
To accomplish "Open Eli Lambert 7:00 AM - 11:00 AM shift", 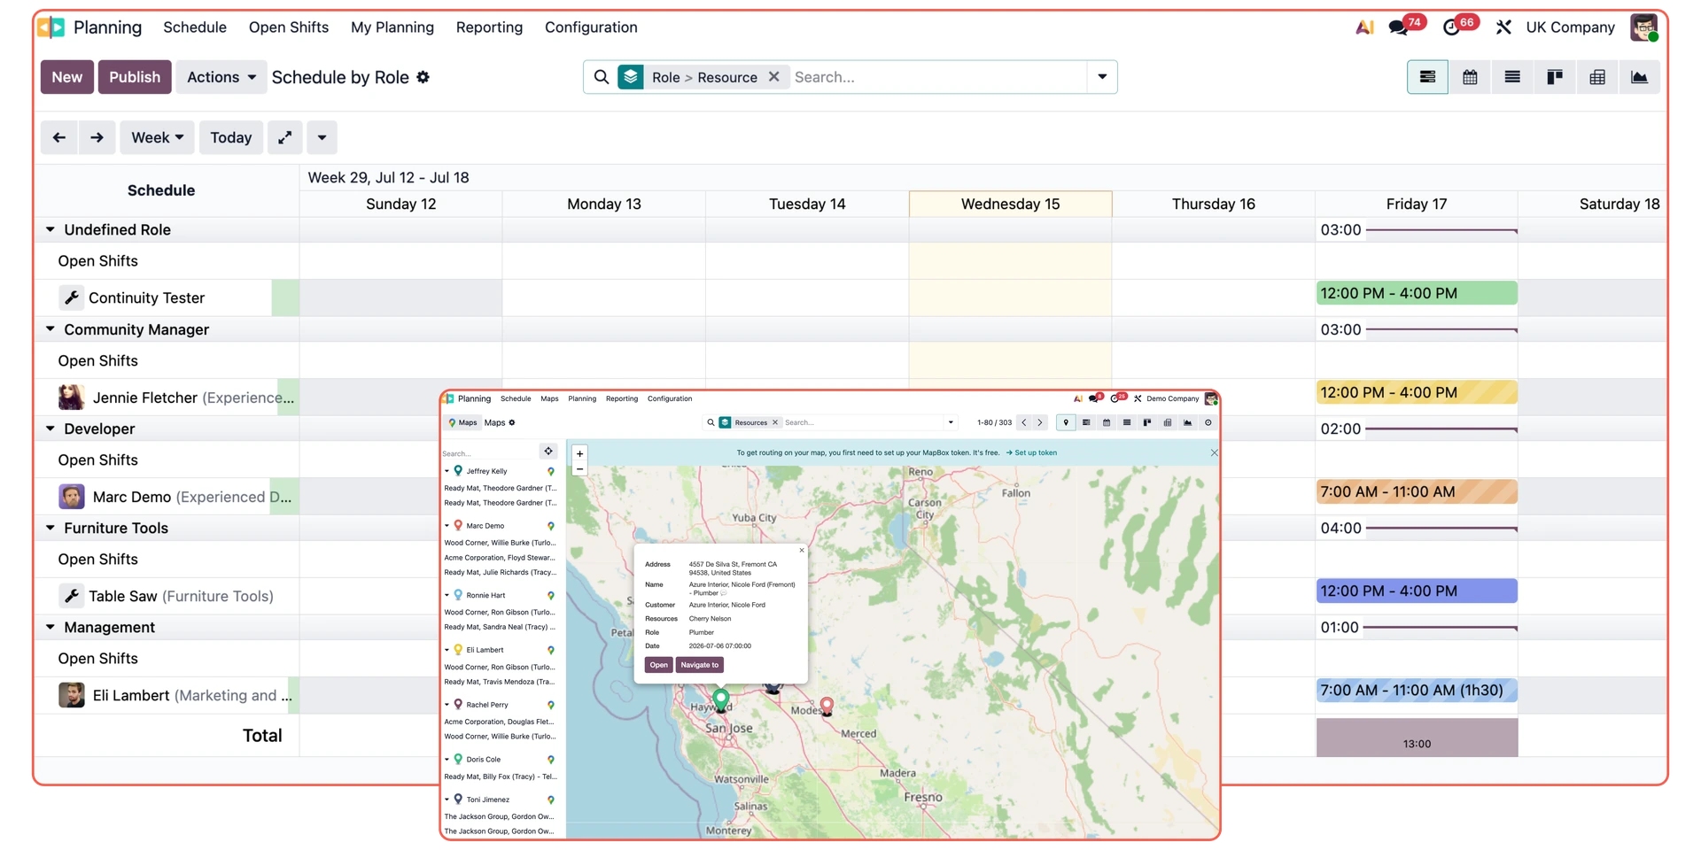I will (1417, 690).
